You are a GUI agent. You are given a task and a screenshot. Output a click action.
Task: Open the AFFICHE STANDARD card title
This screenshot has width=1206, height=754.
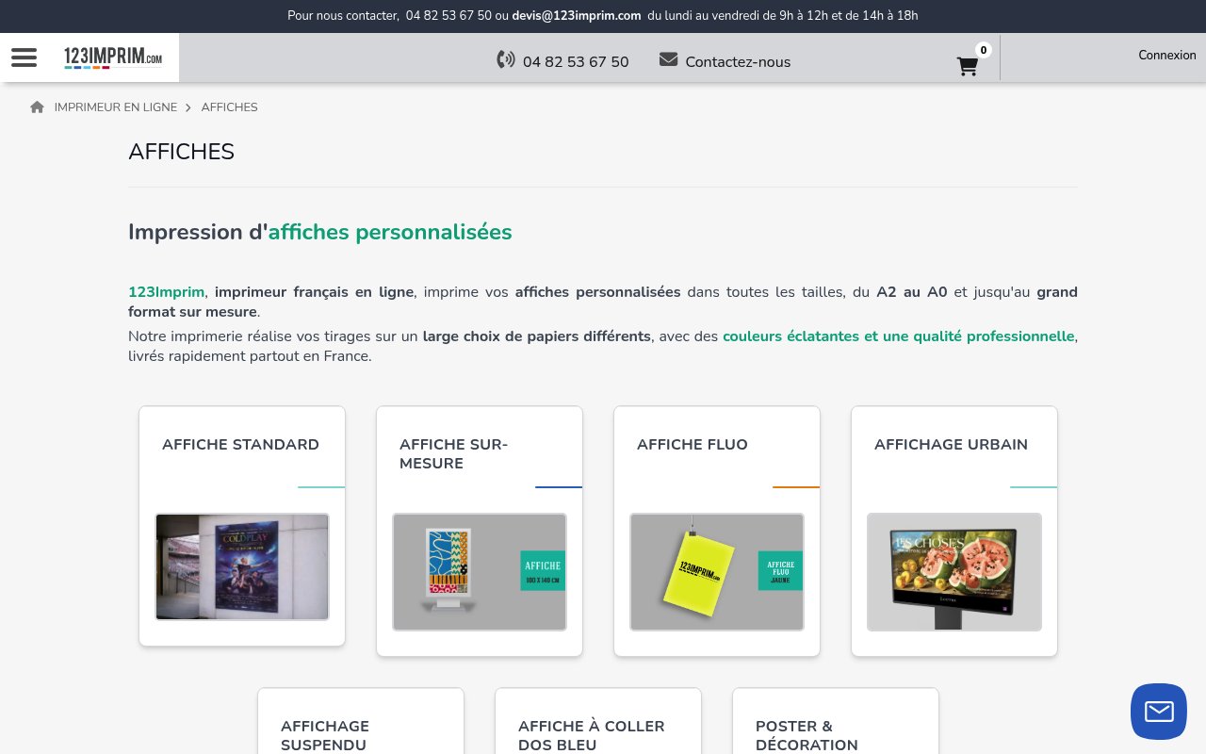pos(240,445)
